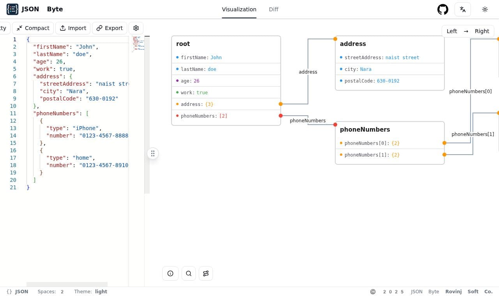The width and height of the screenshot is (499, 296).
Task: Toggle Left to Right layout direction
Action: (468, 31)
